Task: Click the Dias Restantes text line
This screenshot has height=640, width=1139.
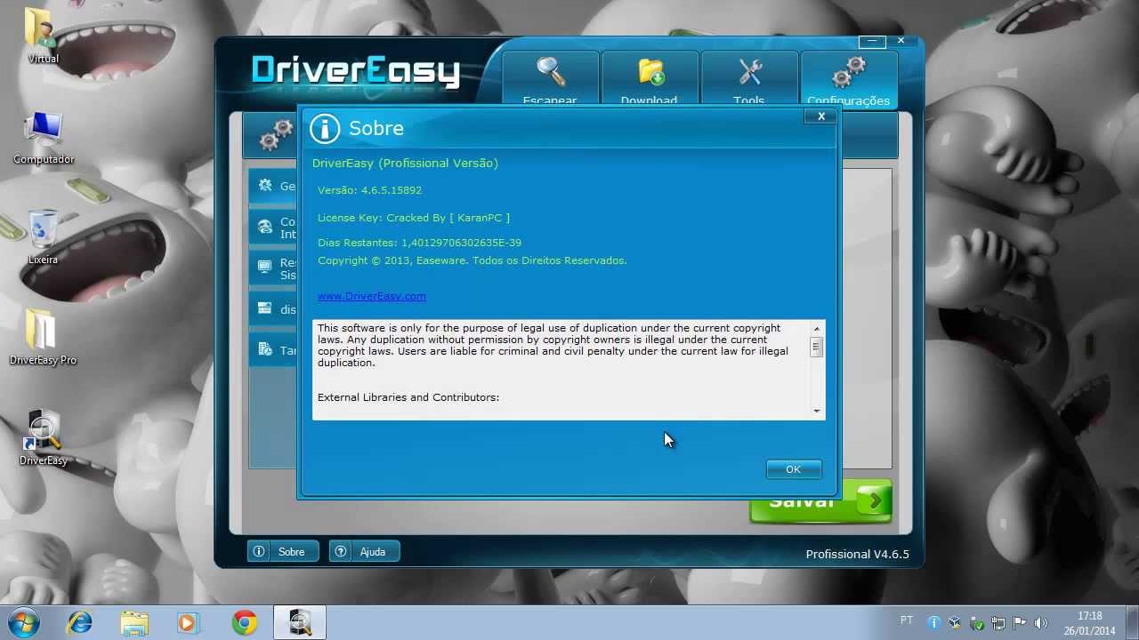Action: (419, 243)
